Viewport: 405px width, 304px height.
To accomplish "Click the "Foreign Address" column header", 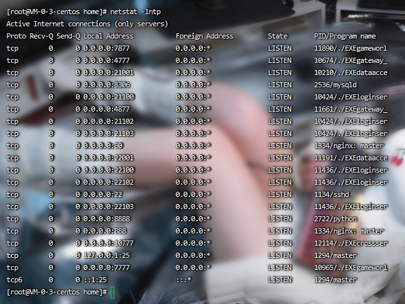I will (204, 36).
